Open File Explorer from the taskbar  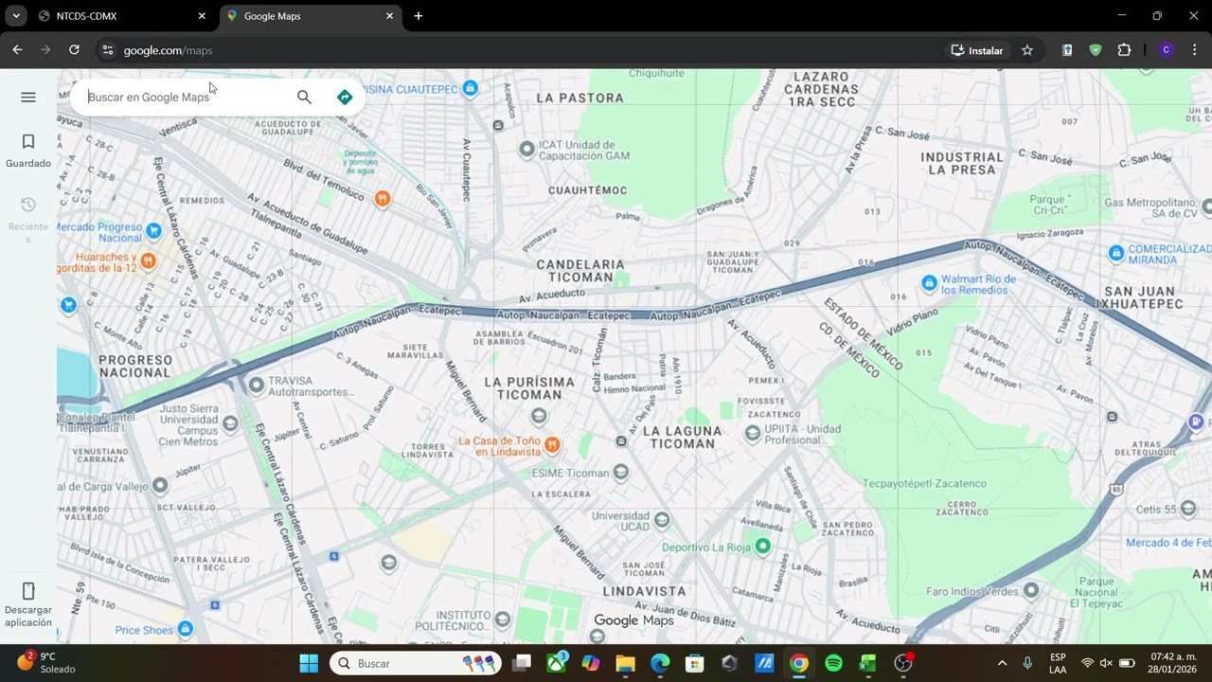[625, 663]
